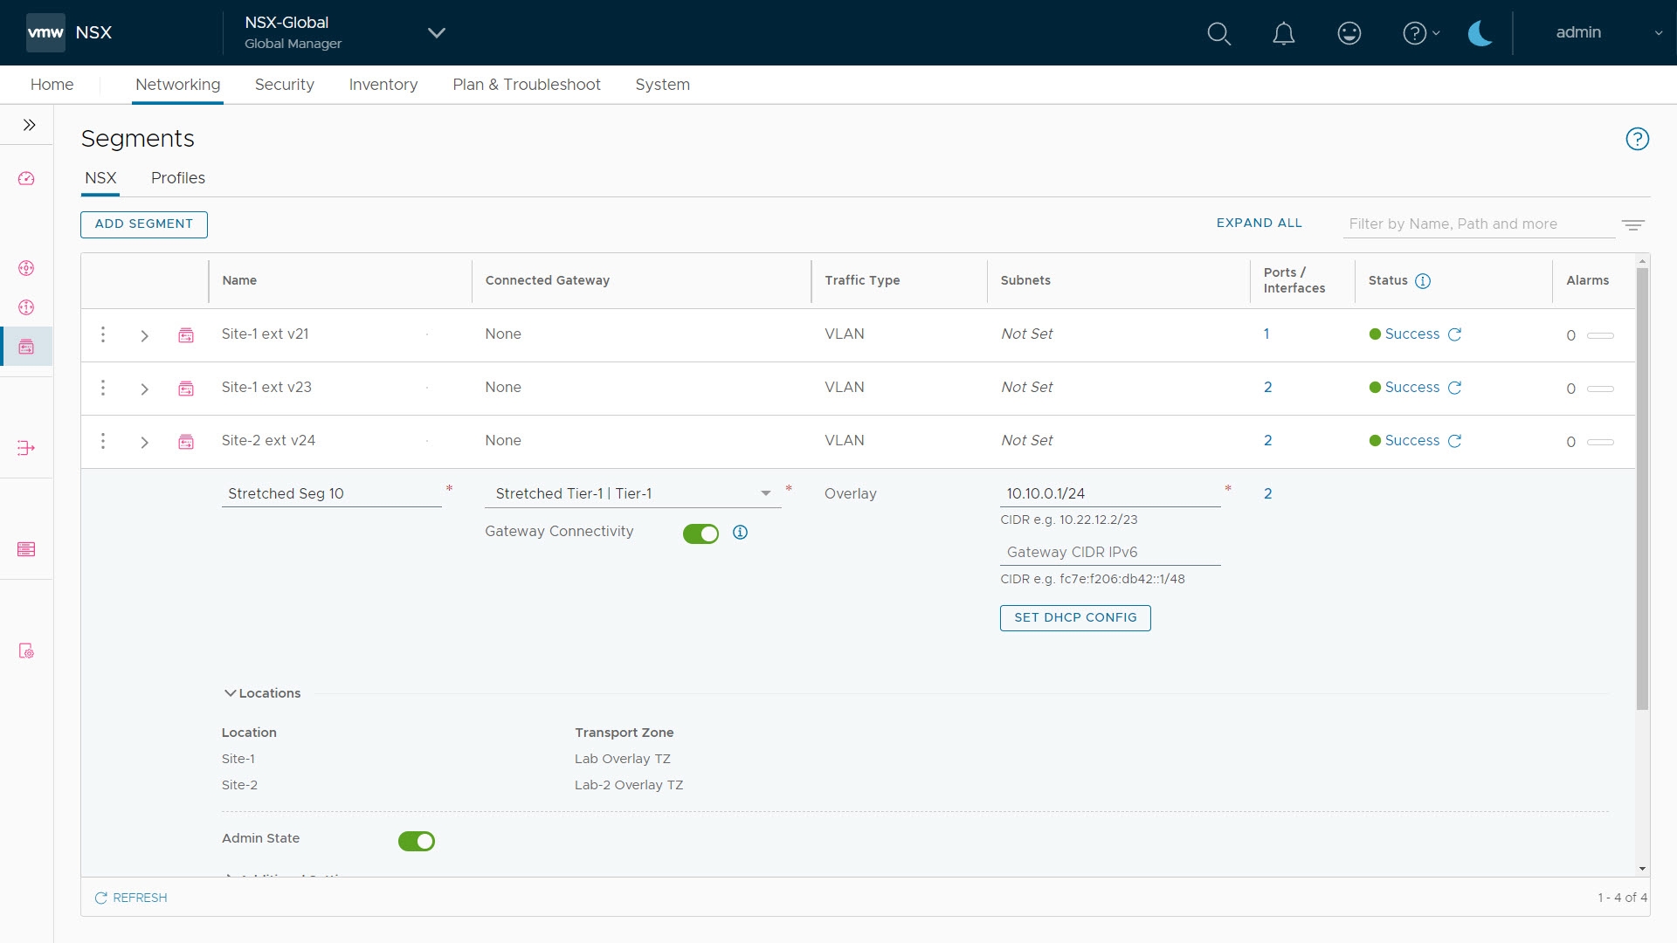Click SET DHCP CONFIG button

[x=1074, y=617]
